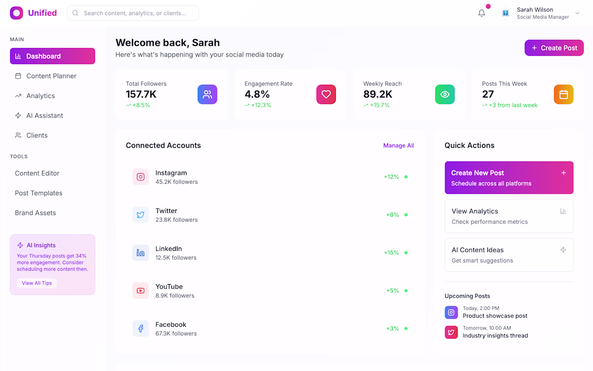Click the 4.8% Engagement Rate value
593x371 pixels.
(257, 94)
